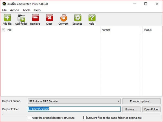Open the Action menu
Screen dimensions: 163x122
[15, 10]
